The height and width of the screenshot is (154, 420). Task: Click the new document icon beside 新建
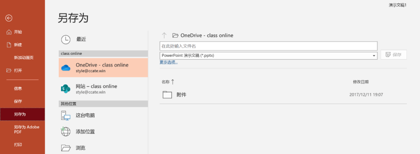coord(9,45)
